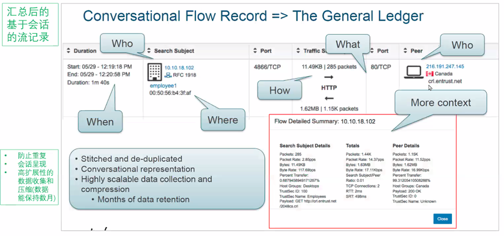Click the 'Canada' country text in Peer cell
The image size is (504, 236).
(443, 74)
